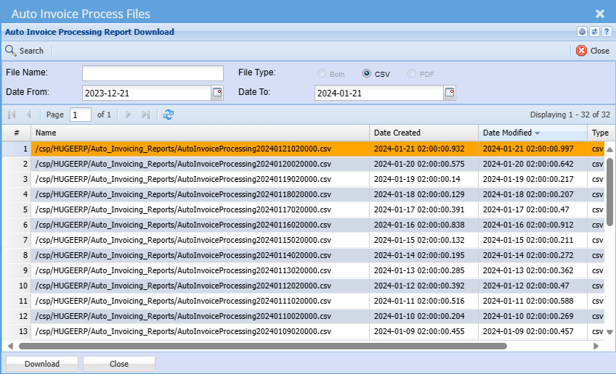Image resolution: width=616 pixels, height=374 pixels.
Task: Open the Date To calendar picker
Action: point(450,92)
